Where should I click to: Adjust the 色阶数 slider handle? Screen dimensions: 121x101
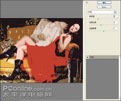click(98, 19)
